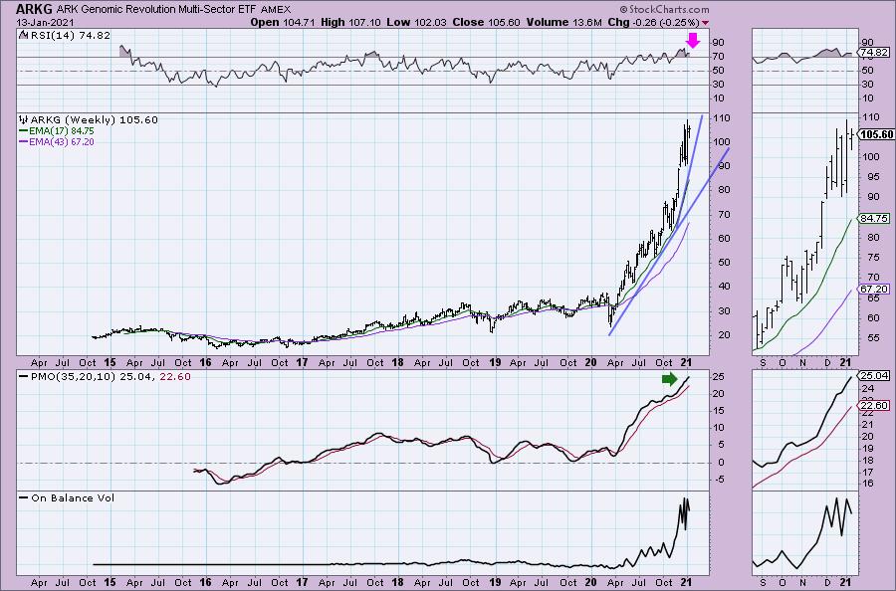The image size is (896, 591).
Task: Click the ARKG ticker symbol in the title
Action: (34, 9)
